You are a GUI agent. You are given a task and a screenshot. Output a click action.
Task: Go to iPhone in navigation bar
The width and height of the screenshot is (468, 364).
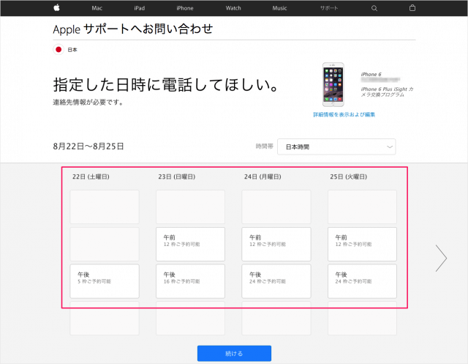(x=185, y=8)
